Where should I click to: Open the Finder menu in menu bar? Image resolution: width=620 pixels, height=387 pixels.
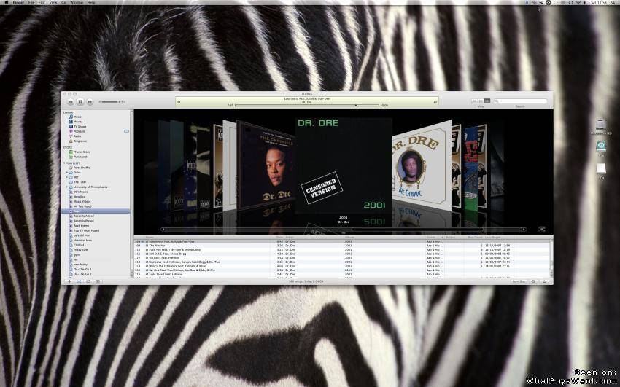coord(18,3)
